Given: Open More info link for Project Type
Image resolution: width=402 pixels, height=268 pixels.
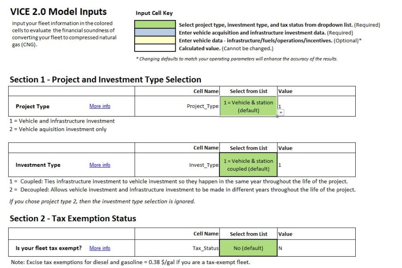Looking at the screenshot, I should (100, 107).
